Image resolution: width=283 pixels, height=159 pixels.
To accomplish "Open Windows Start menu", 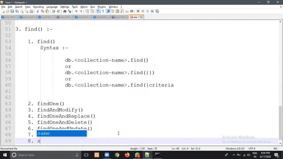I will click(5, 155).
